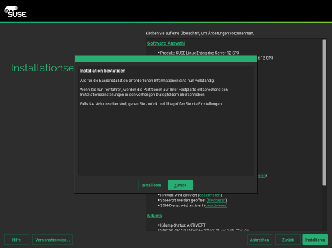Click Zurück in the bottom navigation bar
This screenshot has width=332, height=248.
point(288,240)
